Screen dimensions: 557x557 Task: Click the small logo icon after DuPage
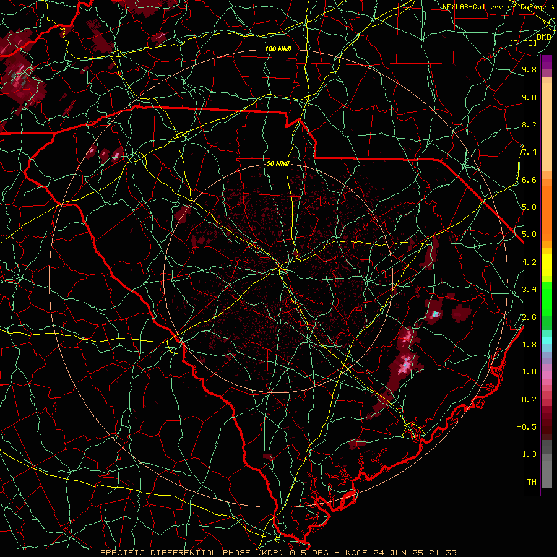pyautogui.click(x=551, y=6)
